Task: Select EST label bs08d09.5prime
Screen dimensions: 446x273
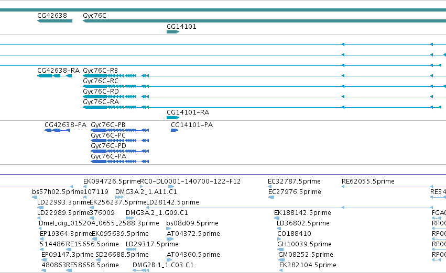Action: pos(192,223)
